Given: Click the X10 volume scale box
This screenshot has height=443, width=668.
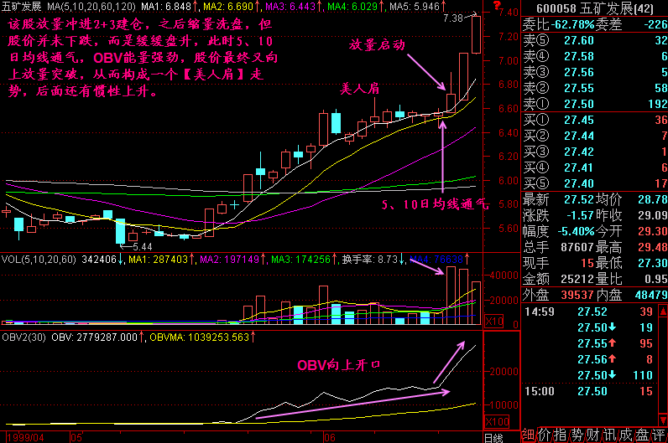Looking at the screenshot, I should (x=496, y=322).
